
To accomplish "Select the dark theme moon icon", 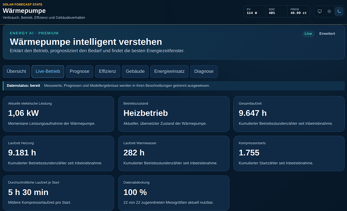I will (339, 11).
